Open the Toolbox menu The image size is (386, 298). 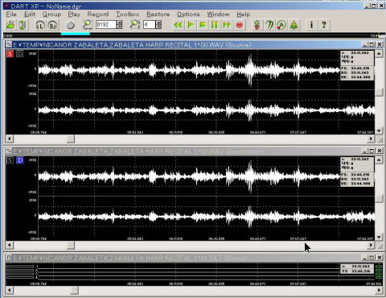[x=127, y=14]
